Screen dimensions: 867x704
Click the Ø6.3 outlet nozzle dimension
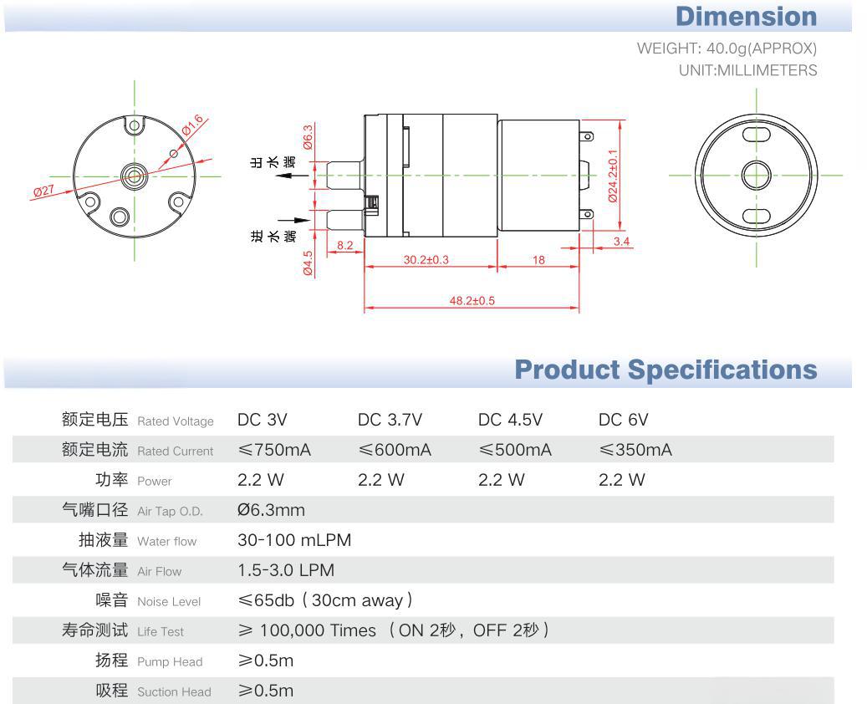point(308,136)
